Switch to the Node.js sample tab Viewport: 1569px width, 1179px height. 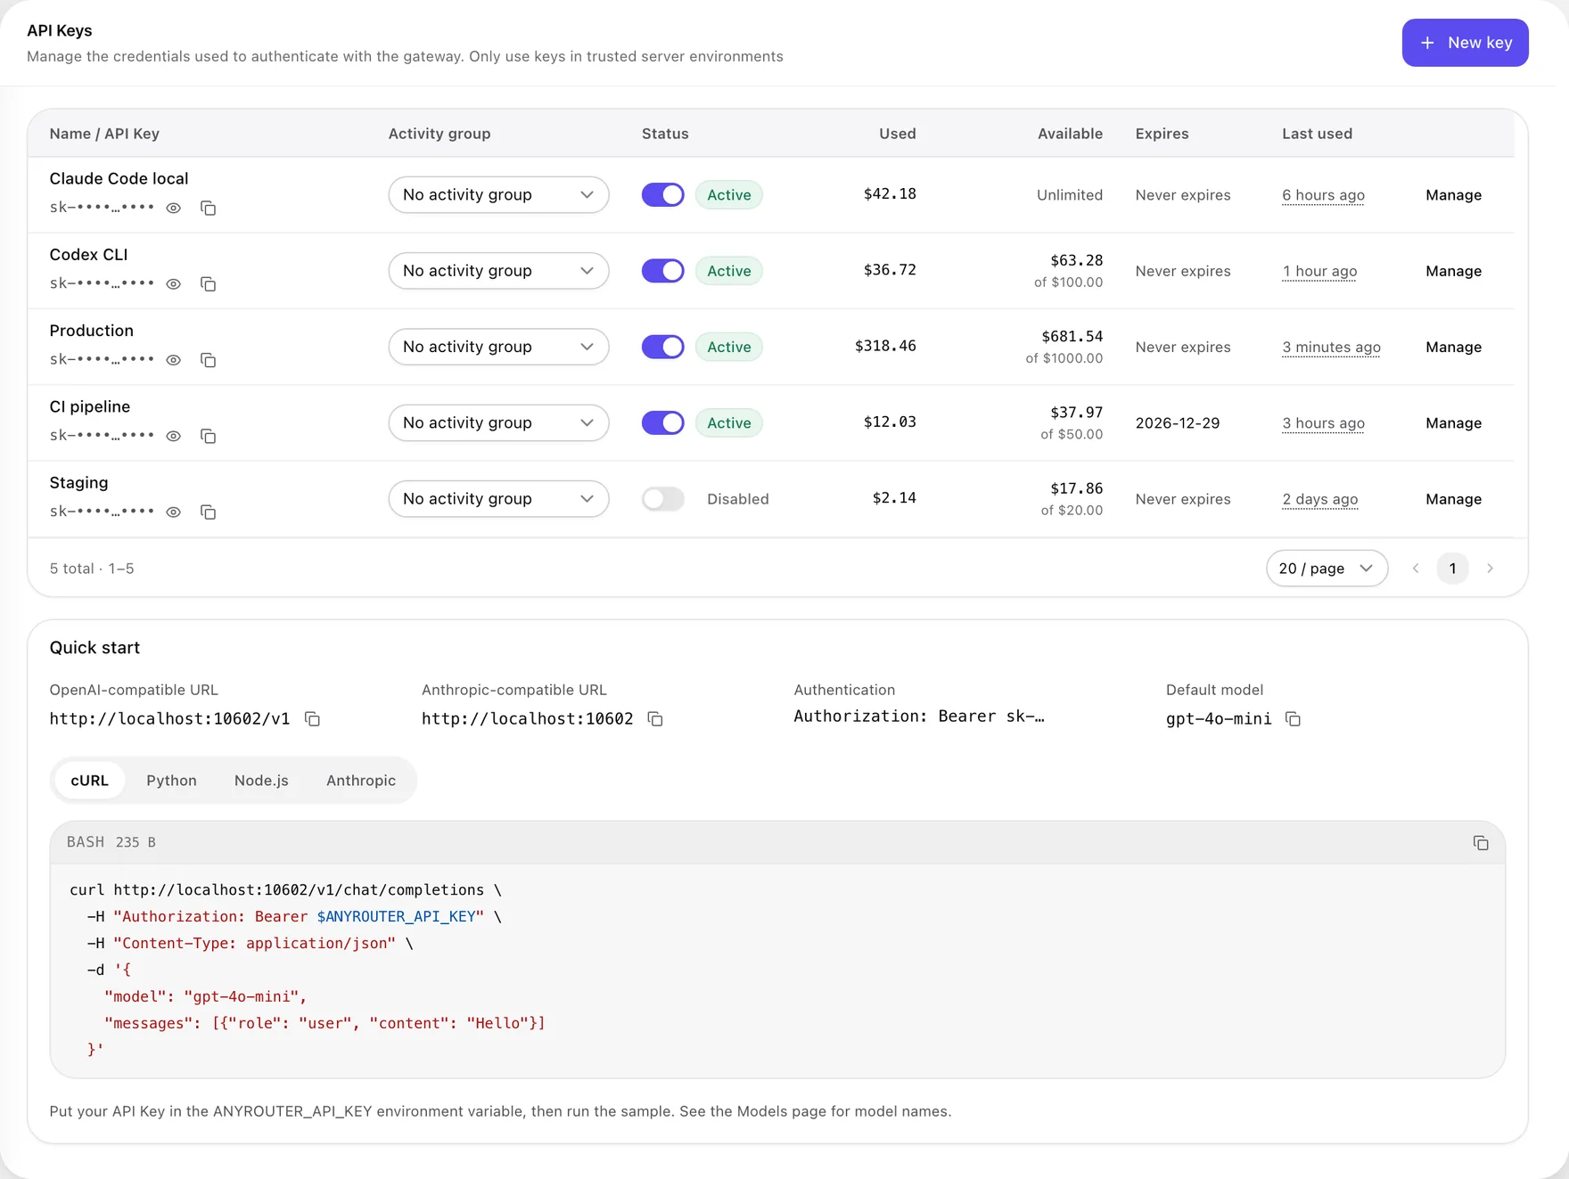[x=261, y=781]
